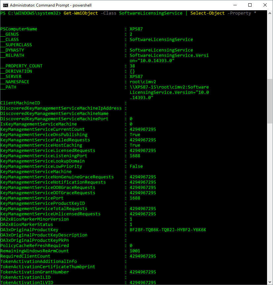This screenshot has width=273, height=285.
Task: Click DiscoveredKeyManagementServiceMachineIpAddress label
Action: pyautogui.click(x=61, y=108)
